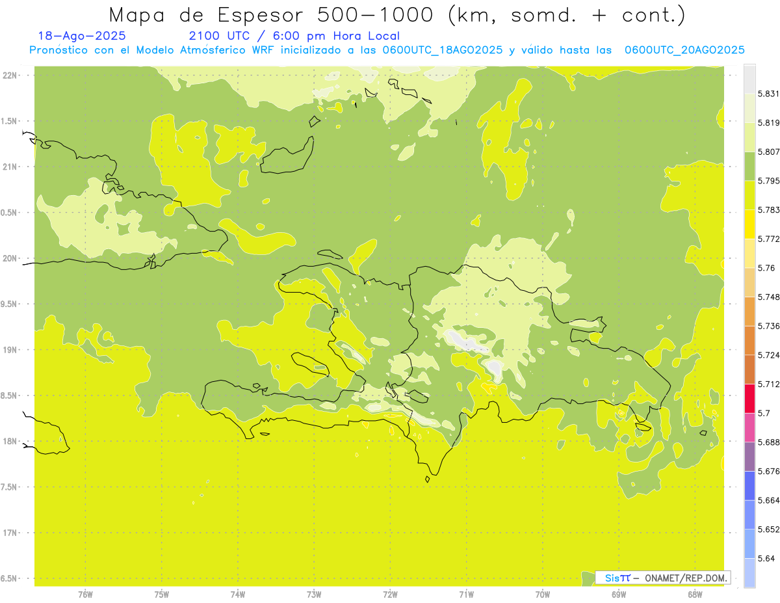Click the latitude label '21N'
This screenshot has height=603, width=780.
10,167
